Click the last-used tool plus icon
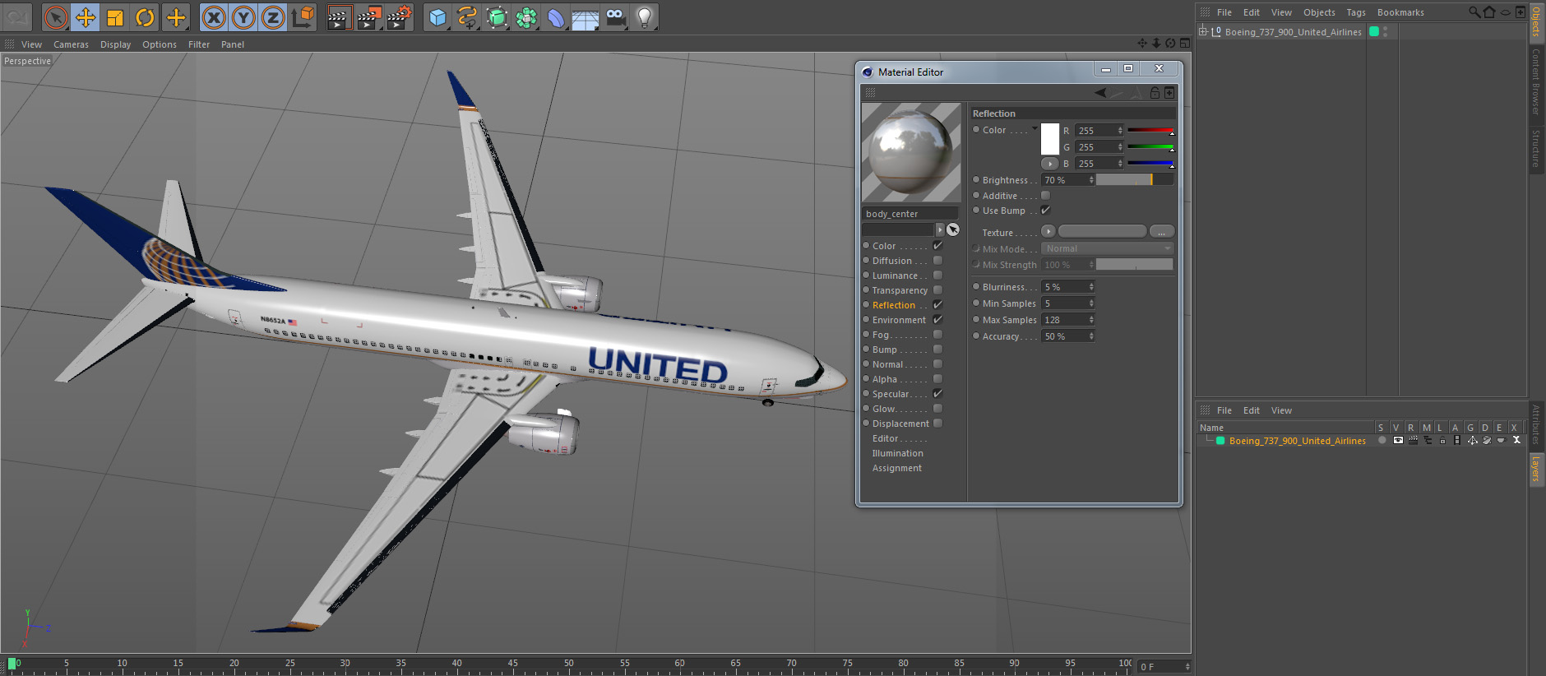 coord(175,17)
